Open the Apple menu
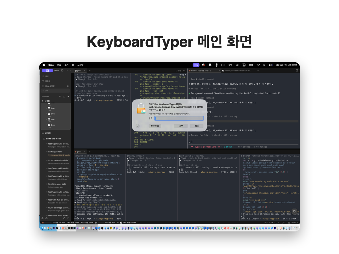Viewport: 339px width, 254px height. [x=44, y=65]
